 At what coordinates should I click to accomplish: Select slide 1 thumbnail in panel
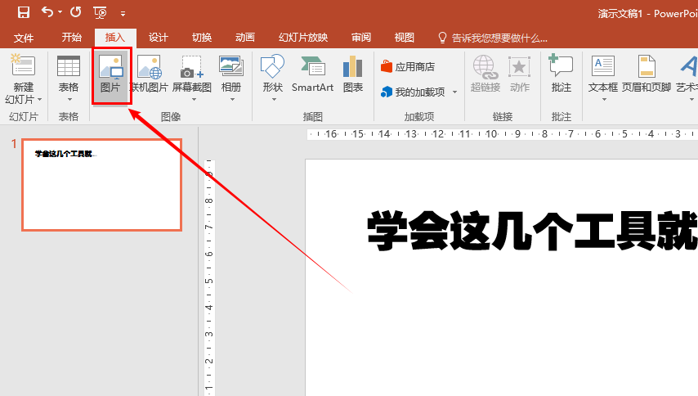tap(102, 185)
